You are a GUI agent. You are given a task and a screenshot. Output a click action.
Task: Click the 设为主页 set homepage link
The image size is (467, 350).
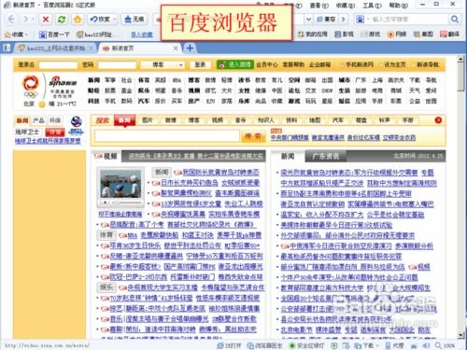(394, 64)
